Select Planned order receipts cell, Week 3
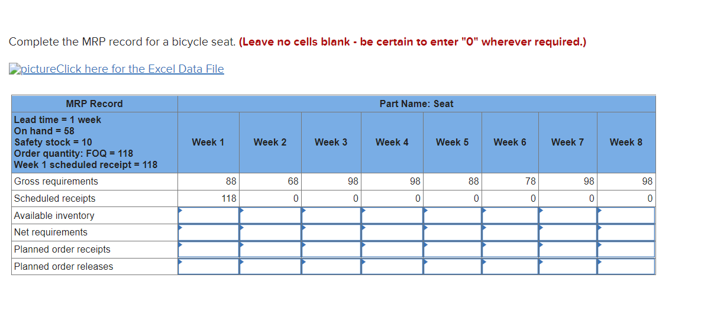The height and width of the screenshot is (310, 701). pos(331,249)
